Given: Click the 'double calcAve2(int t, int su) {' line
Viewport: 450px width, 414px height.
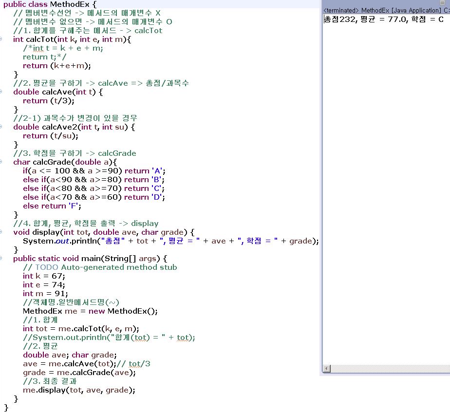Looking at the screenshot, I should point(74,127).
